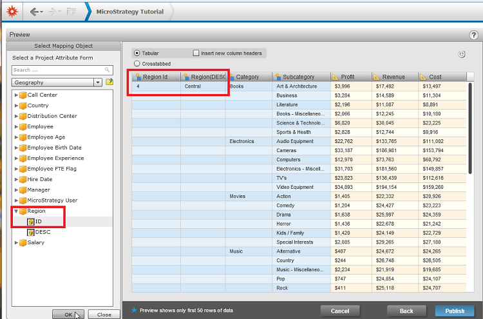Click the Cancel button
483x319 pixels.
coord(340,311)
